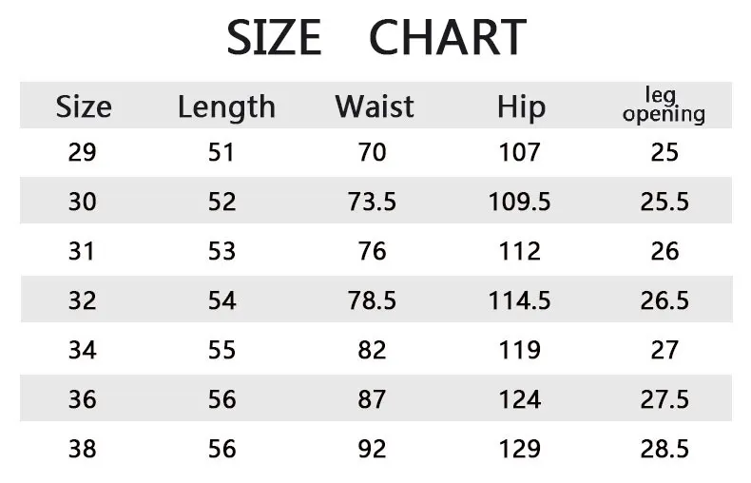751x483 pixels.
Task: Select the leg opening value 28.5
Action: point(664,449)
